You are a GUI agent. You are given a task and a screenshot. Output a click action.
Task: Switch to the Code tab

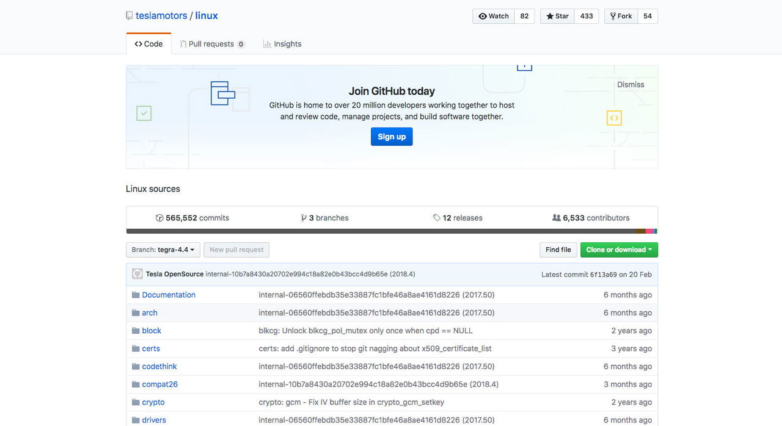pos(149,44)
